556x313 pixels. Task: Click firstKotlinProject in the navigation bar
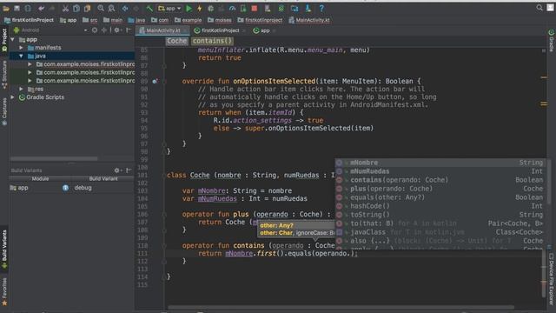point(29,20)
